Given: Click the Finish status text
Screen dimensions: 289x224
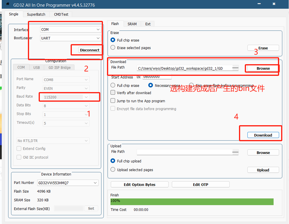Looking at the screenshot, I should pos(115,195).
